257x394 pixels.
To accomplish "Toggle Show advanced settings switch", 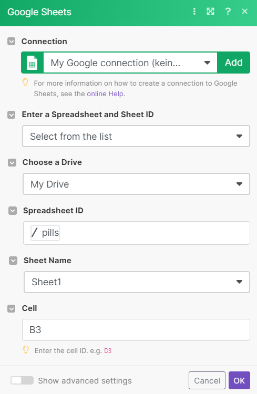I will [x=22, y=380].
